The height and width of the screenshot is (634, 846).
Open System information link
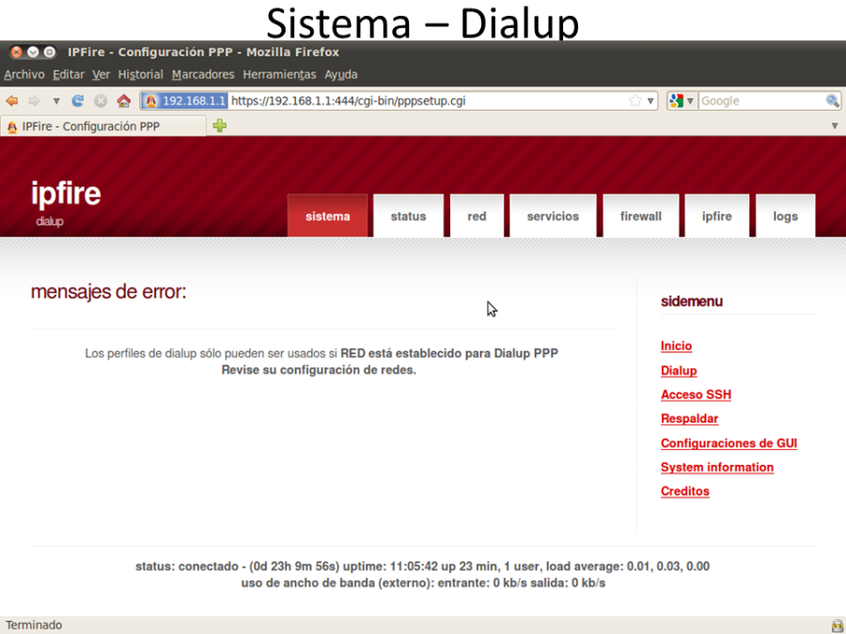coord(716,468)
